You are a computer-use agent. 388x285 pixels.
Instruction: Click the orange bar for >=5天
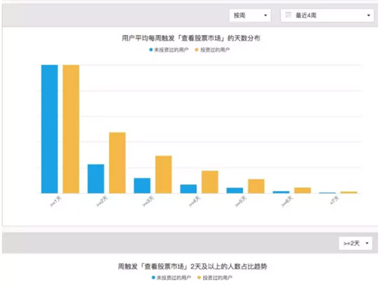point(256,186)
